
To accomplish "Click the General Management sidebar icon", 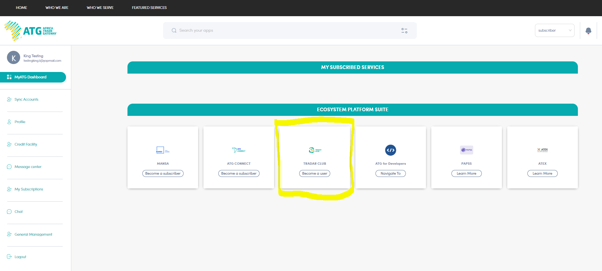I will tap(9, 234).
